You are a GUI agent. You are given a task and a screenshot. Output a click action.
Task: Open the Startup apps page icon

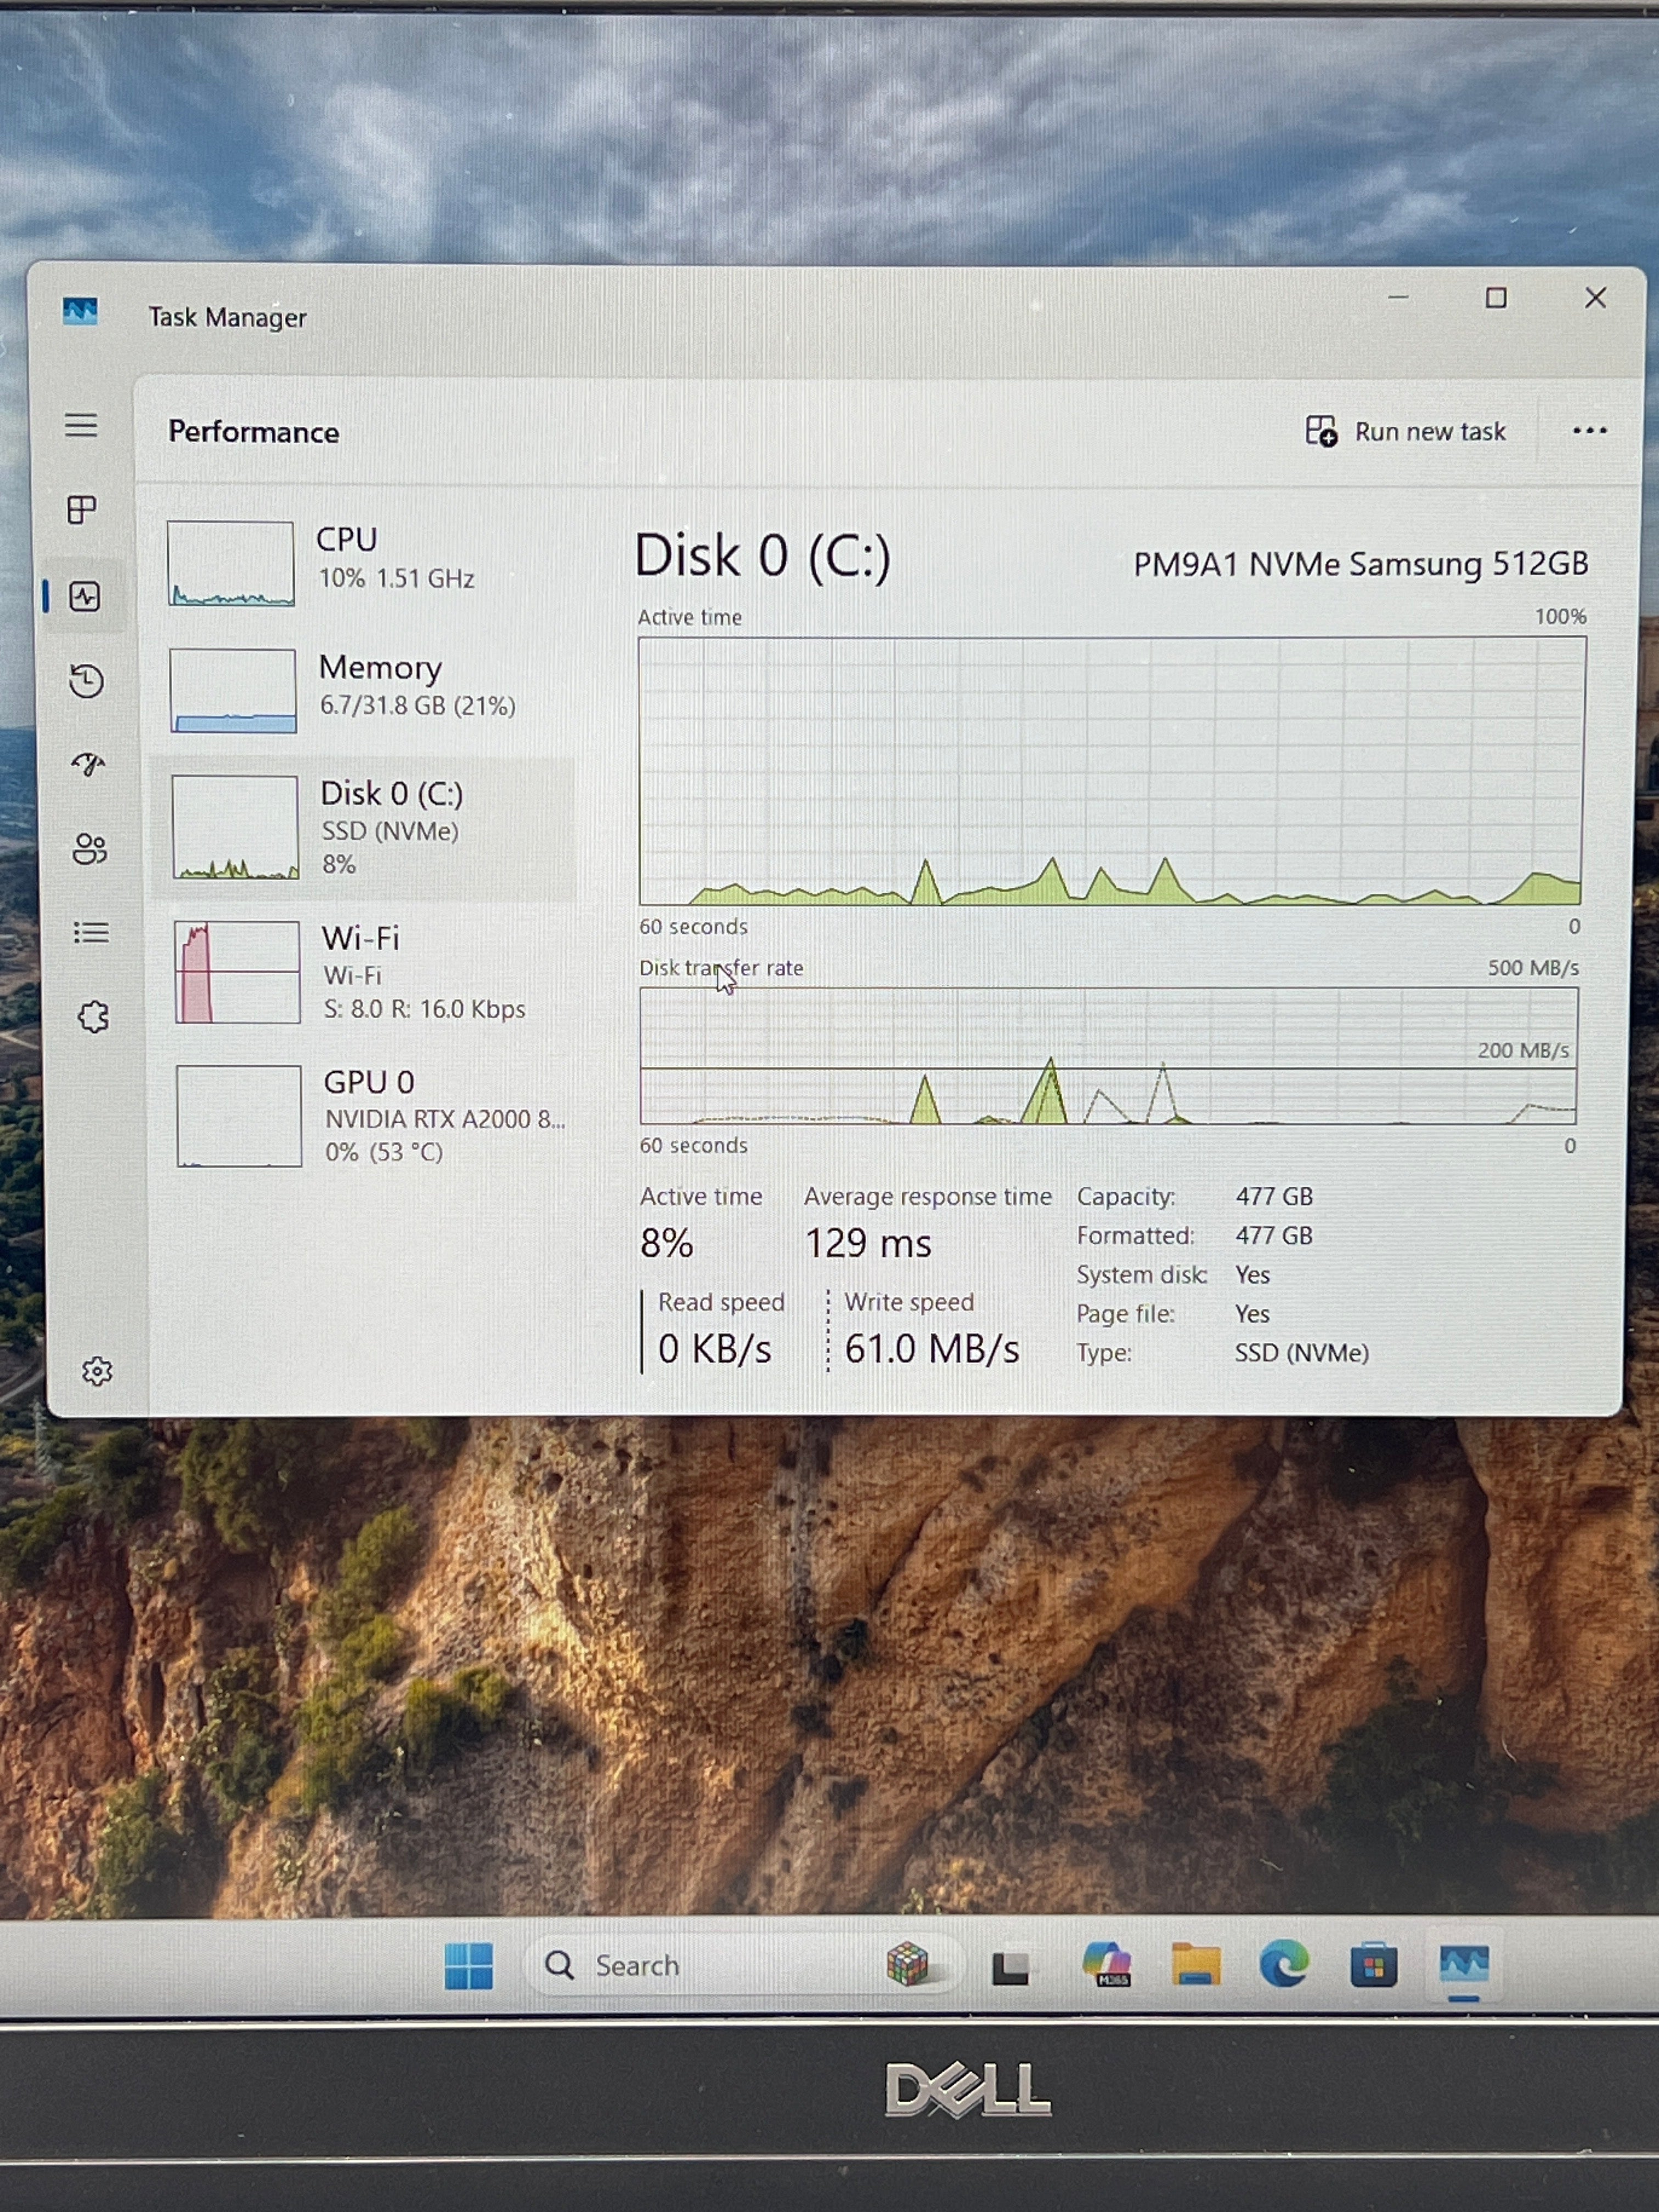(88, 765)
